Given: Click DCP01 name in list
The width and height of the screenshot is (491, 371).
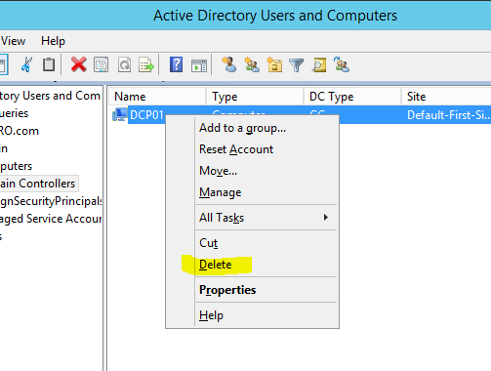Looking at the screenshot, I should (146, 115).
